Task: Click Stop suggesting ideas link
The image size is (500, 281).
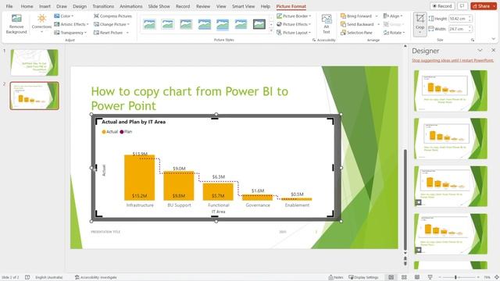Action: point(452,60)
